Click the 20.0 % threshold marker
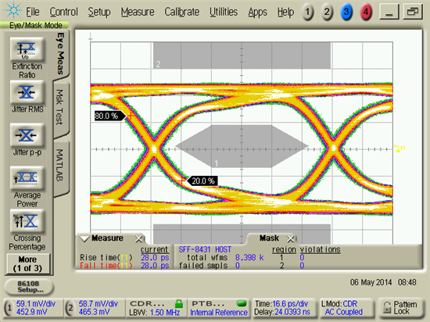The image size is (430, 322). pos(202,181)
